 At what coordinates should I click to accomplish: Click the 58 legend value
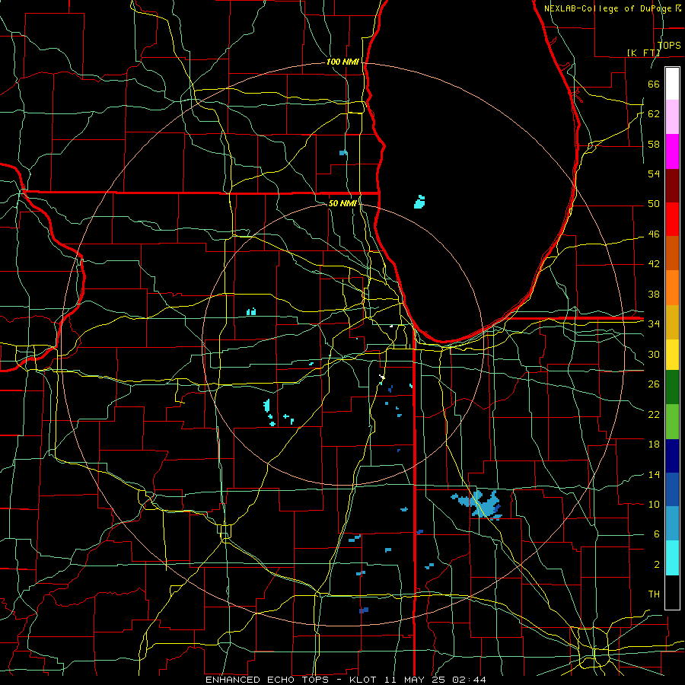tap(654, 144)
